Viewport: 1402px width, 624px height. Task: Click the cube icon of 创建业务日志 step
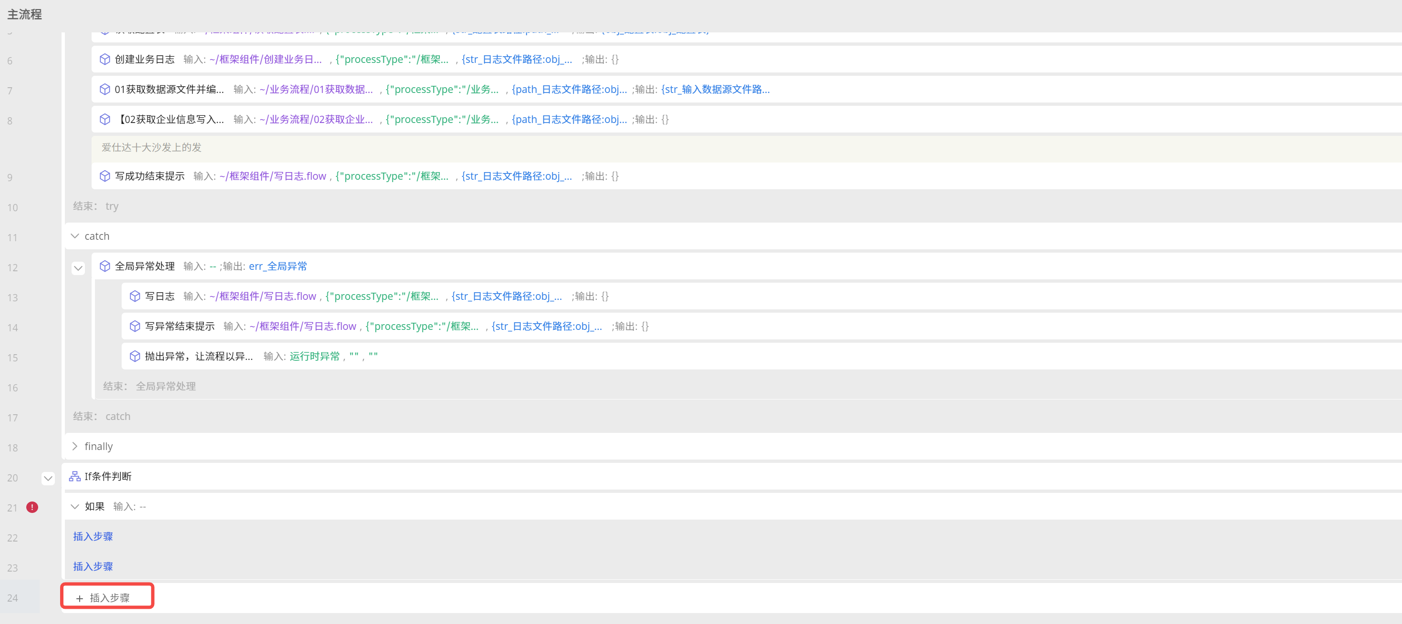click(104, 59)
